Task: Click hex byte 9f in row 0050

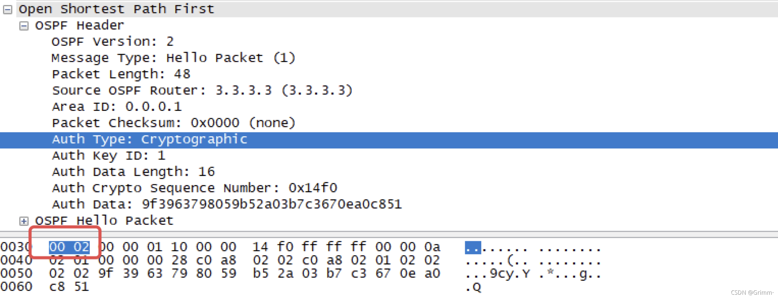Action: click(x=106, y=273)
